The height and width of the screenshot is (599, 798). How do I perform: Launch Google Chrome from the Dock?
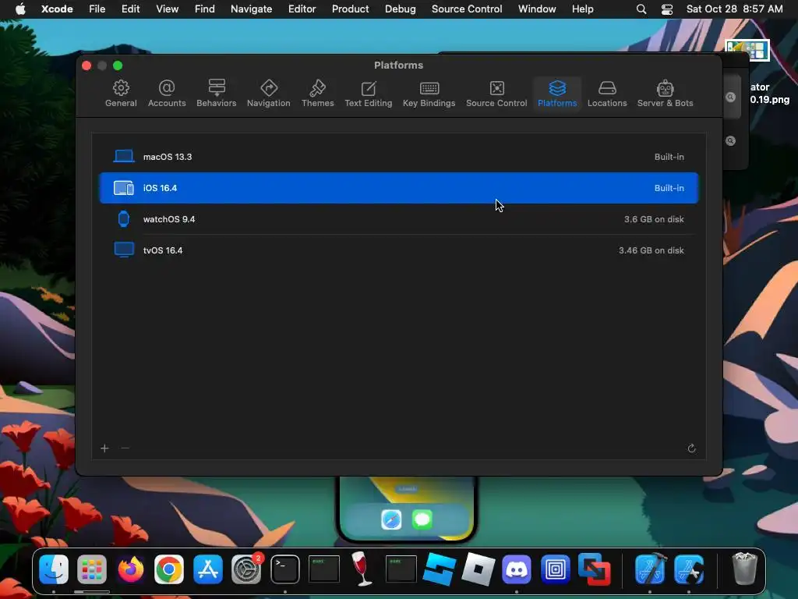[x=169, y=569]
